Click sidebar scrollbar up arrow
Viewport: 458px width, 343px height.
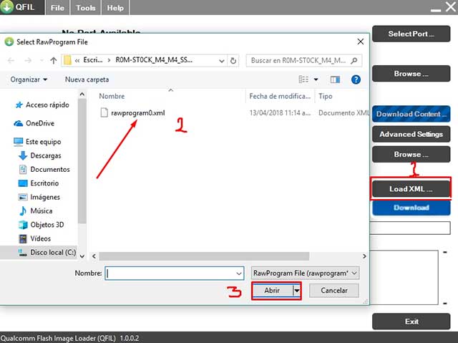[x=82, y=94]
